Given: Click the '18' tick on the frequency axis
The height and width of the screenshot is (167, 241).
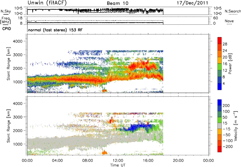Looking at the screenshot, I should click(x=20, y=18).
